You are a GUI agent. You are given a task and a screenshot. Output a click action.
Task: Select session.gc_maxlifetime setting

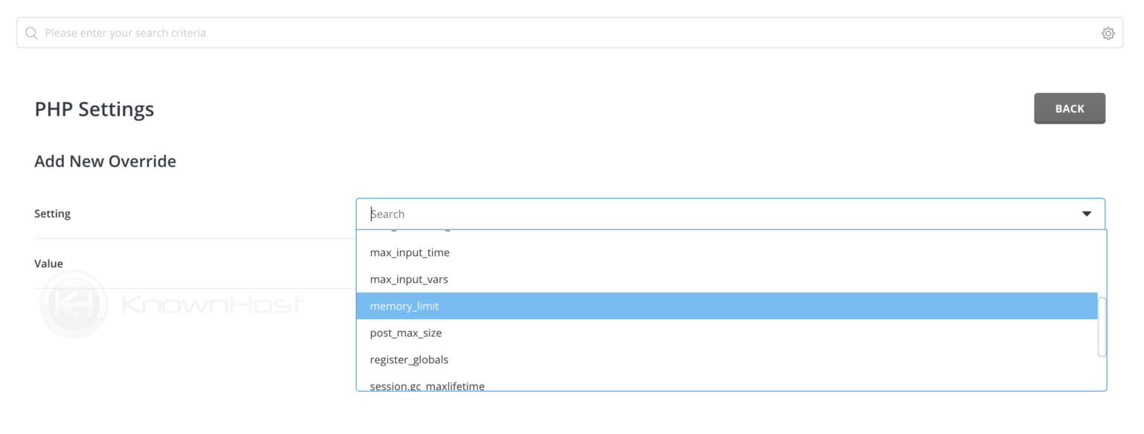(x=426, y=384)
